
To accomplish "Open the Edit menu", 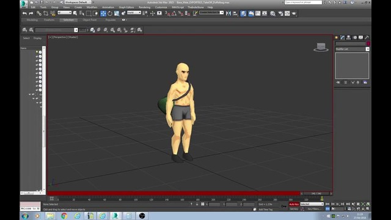I will click(x=33, y=7).
